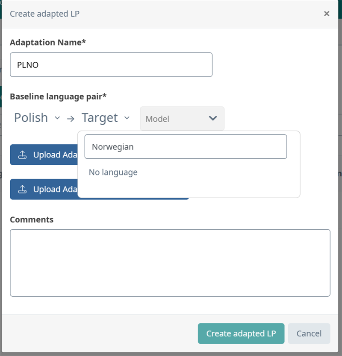
Task: Click the magnifier-free language search box showing Norwegian
Action: [x=186, y=146]
